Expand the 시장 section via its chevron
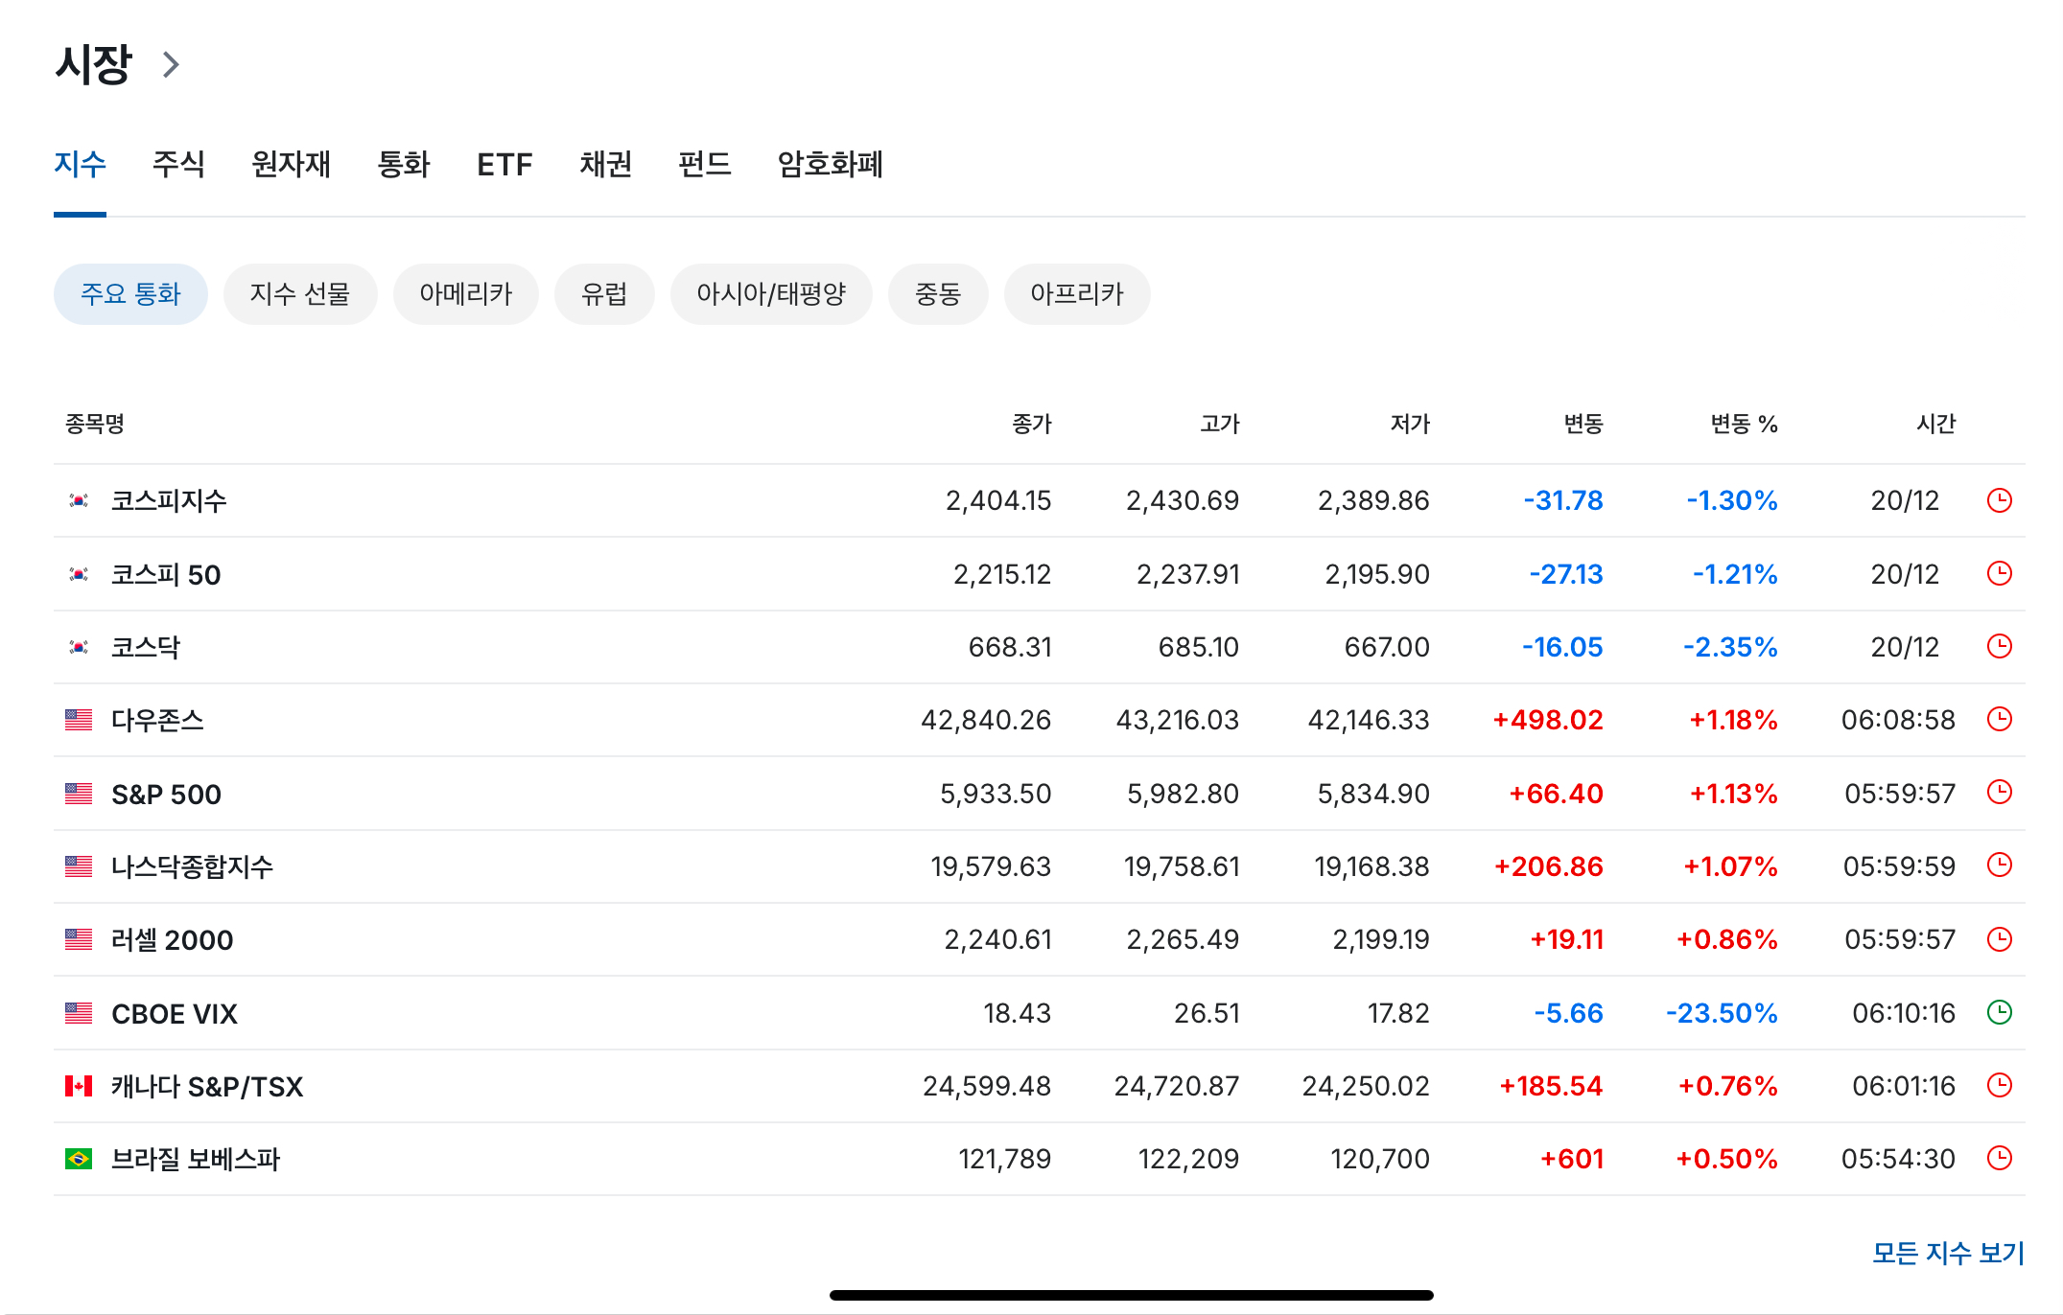The height and width of the screenshot is (1315, 2063). click(x=171, y=65)
